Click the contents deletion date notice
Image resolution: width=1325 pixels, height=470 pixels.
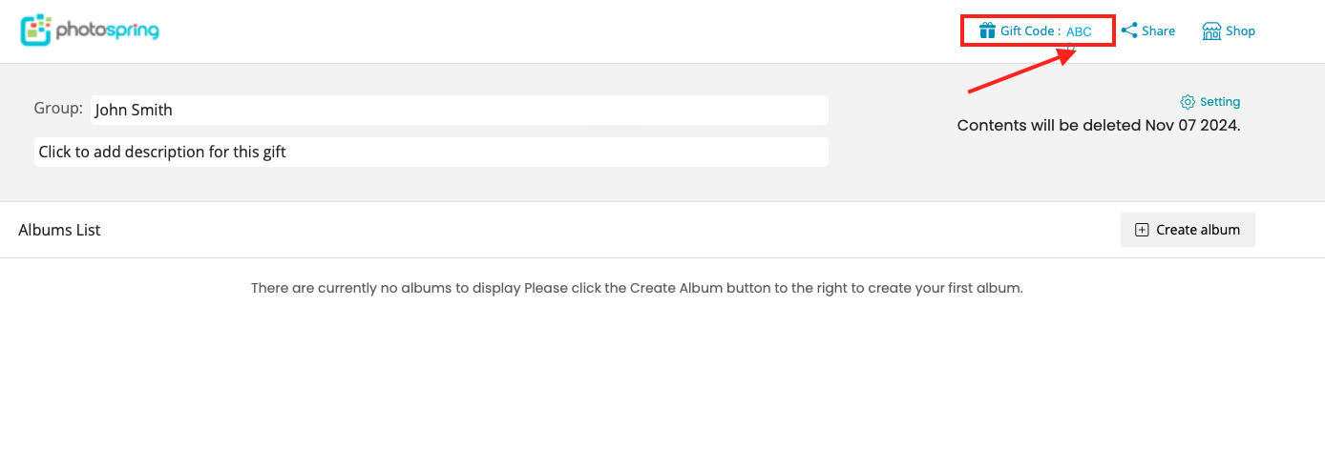[1098, 126]
